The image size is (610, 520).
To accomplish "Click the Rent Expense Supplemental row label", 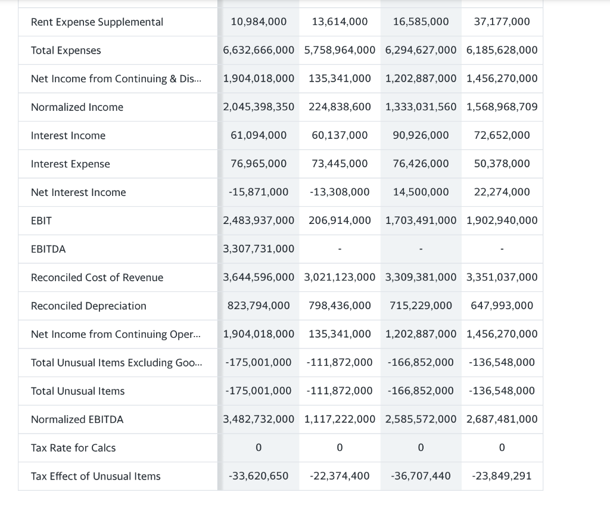I will point(97,21).
